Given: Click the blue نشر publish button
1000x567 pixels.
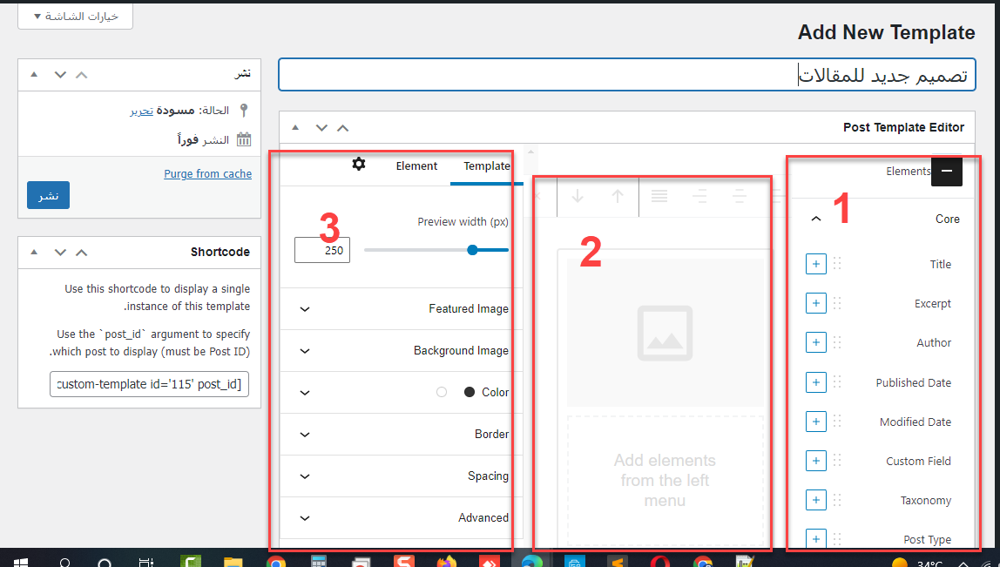Looking at the screenshot, I should click(48, 195).
